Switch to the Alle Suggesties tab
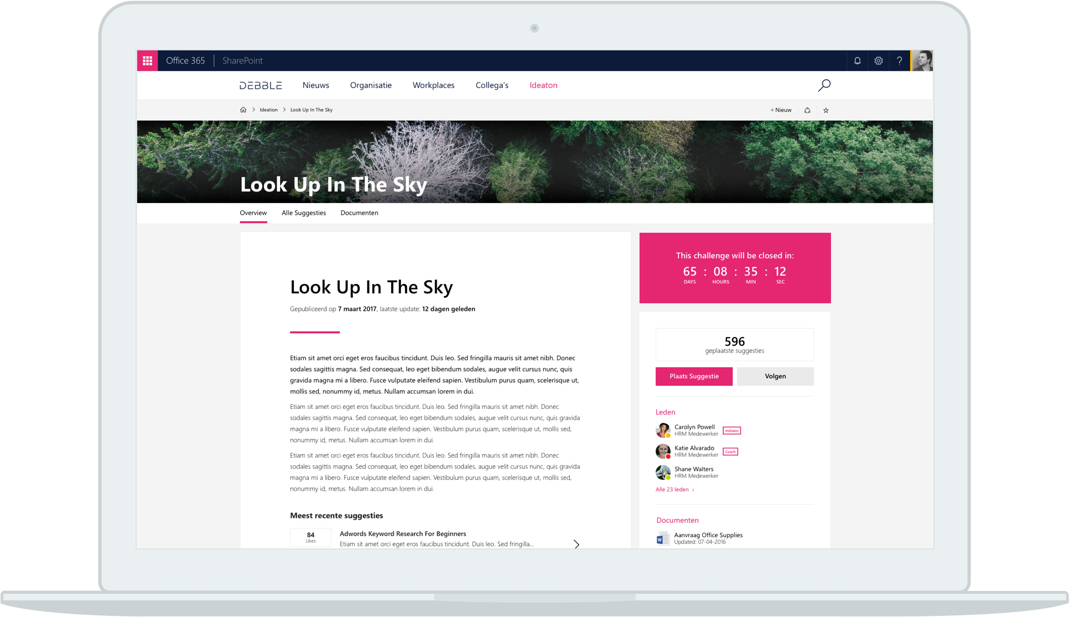Image resolution: width=1069 pixels, height=617 pixels. [303, 213]
